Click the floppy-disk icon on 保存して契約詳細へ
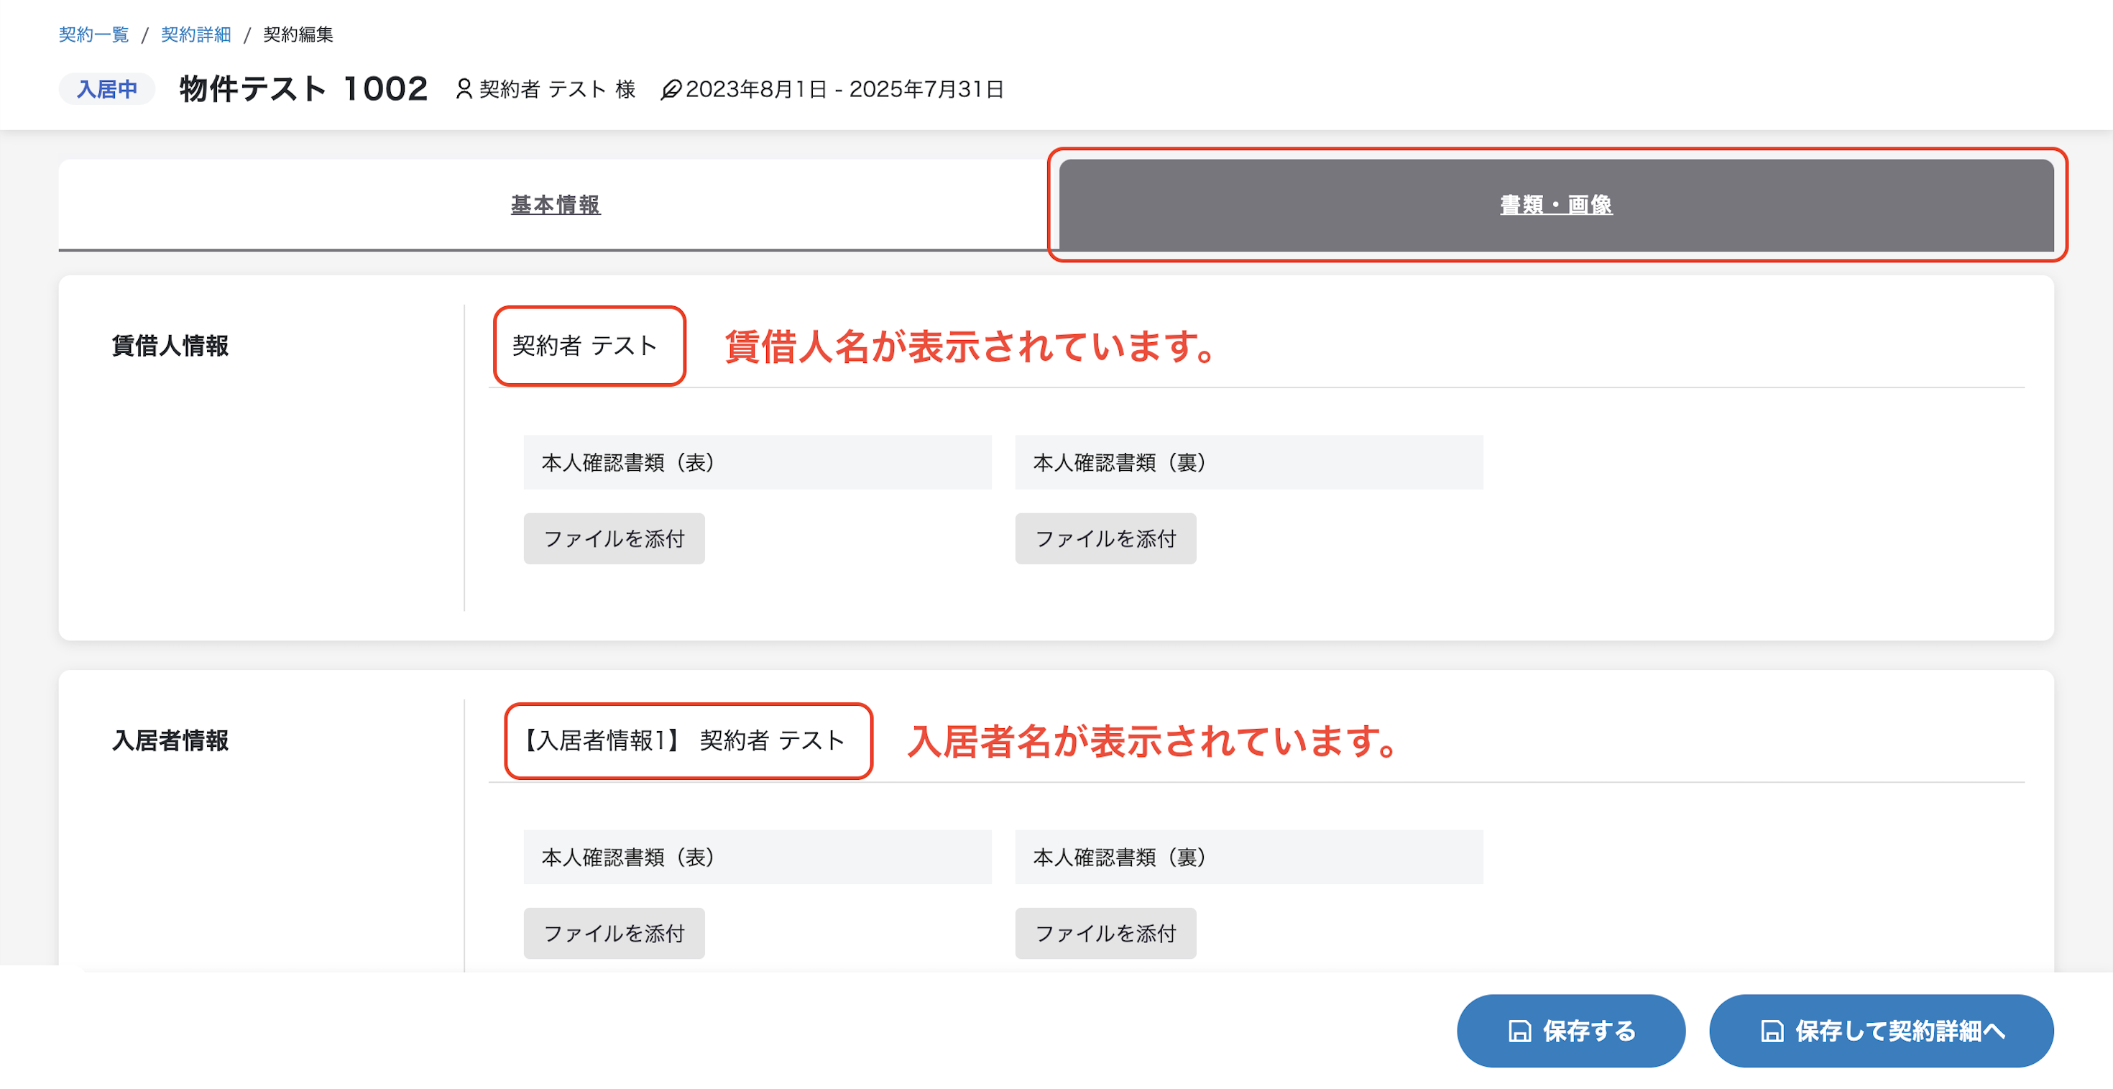Viewport: 2113px width, 1089px height. [x=1772, y=1031]
